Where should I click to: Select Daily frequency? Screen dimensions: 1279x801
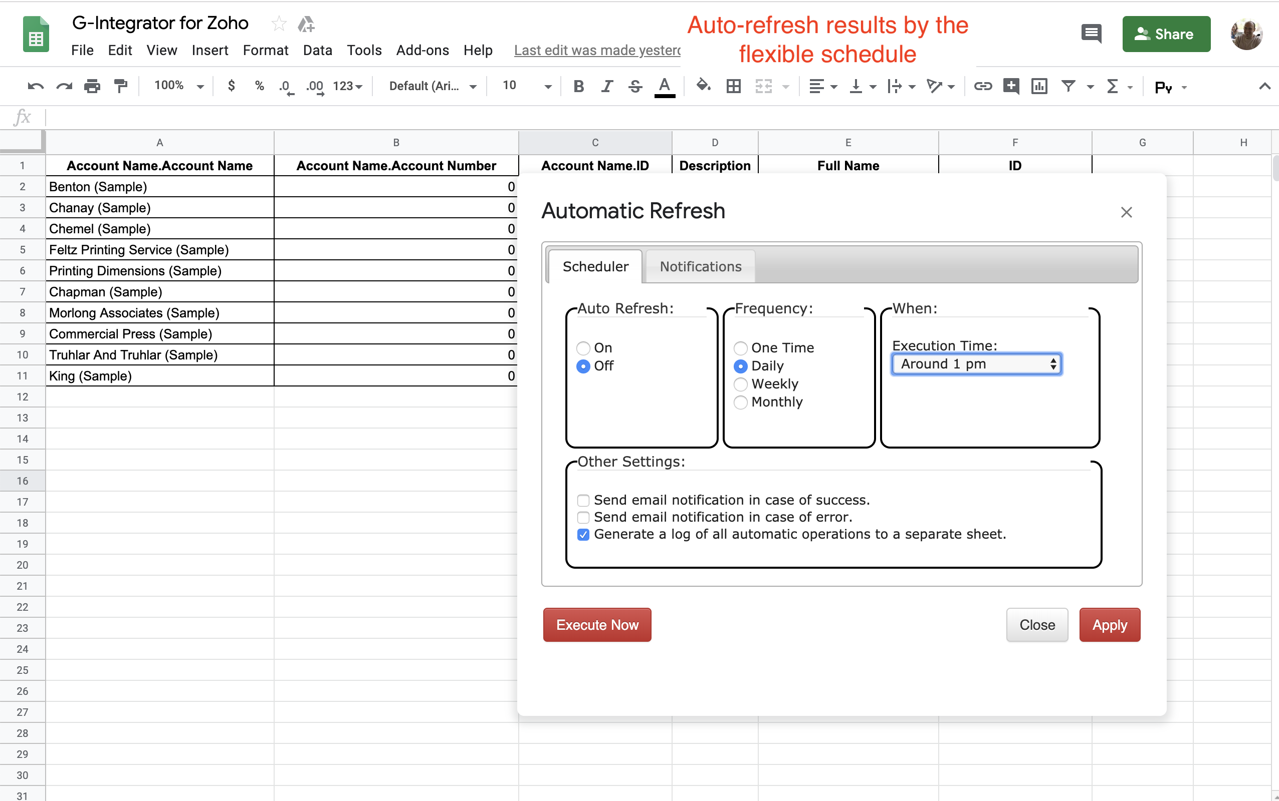pos(741,366)
